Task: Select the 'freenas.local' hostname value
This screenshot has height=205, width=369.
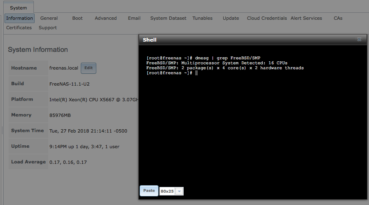Action: click(63, 68)
